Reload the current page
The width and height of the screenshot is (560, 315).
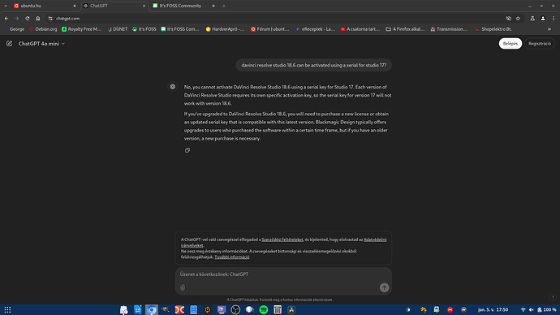tap(27, 18)
